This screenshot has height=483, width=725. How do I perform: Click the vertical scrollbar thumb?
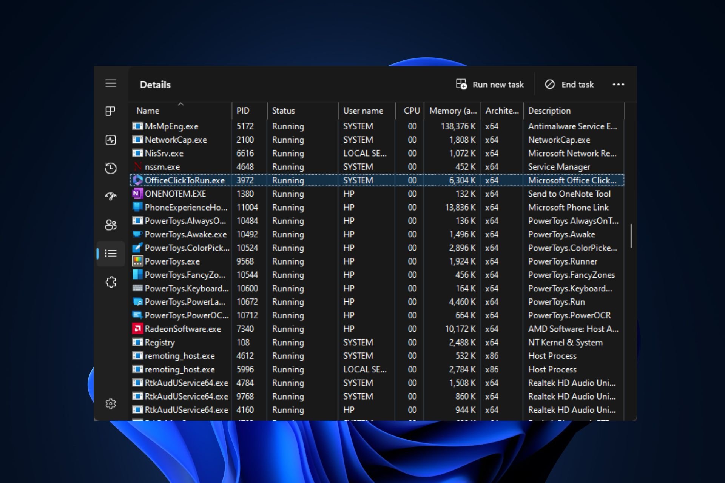(631, 236)
